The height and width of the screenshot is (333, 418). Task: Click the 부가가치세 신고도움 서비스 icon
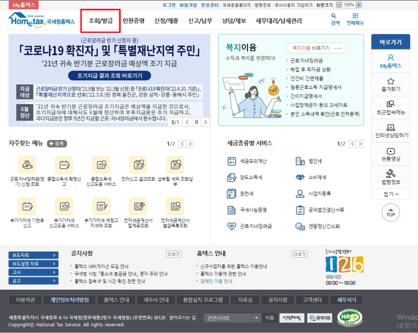64,206
